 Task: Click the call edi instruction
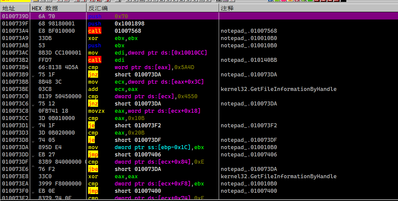point(106,60)
